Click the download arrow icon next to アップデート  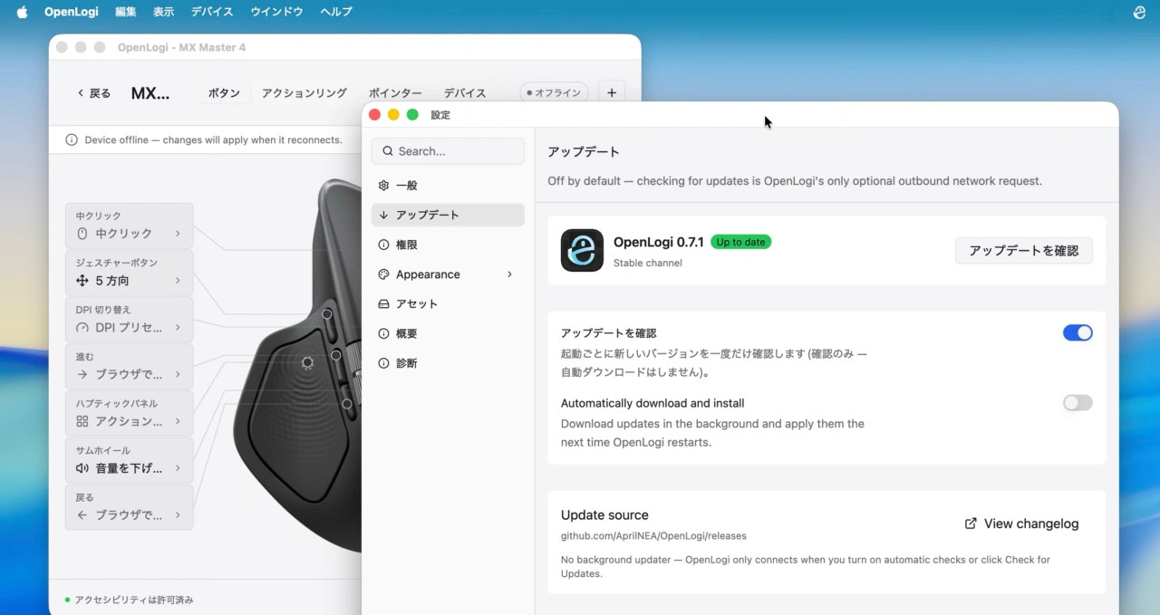tap(383, 215)
